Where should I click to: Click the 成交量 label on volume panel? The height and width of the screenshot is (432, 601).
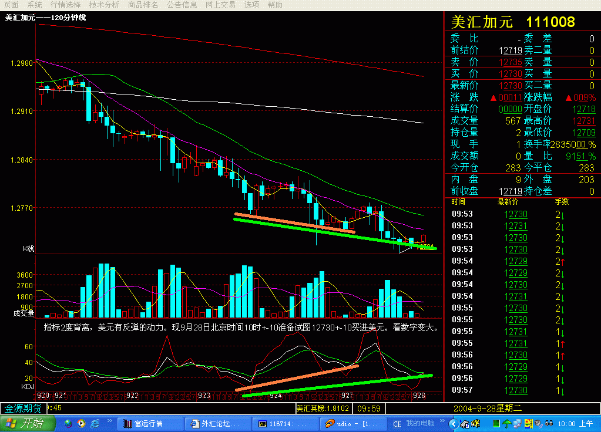tap(23, 313)
